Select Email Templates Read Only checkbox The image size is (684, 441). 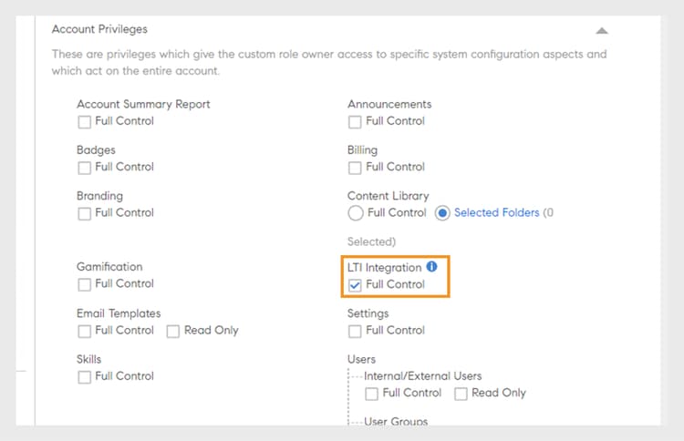coord(173,331)
